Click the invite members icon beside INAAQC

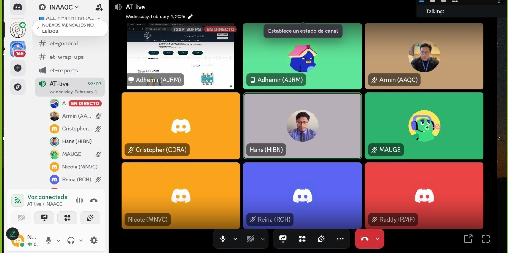point(99,7)
